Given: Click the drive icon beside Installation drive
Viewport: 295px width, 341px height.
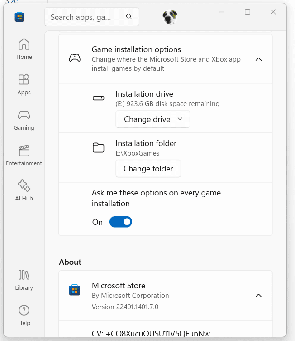Looking at the screenshot, I should click(99, 98).
